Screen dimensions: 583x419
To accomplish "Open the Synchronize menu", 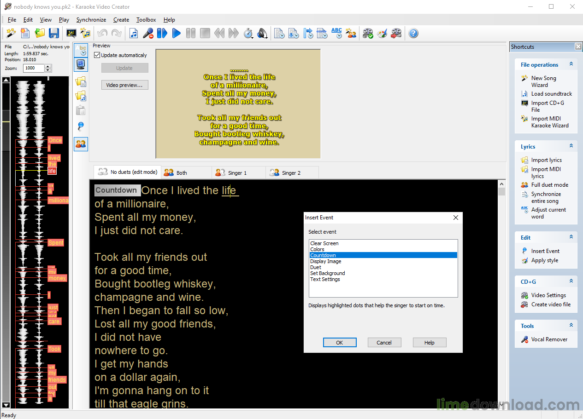I will pos(91,20).
